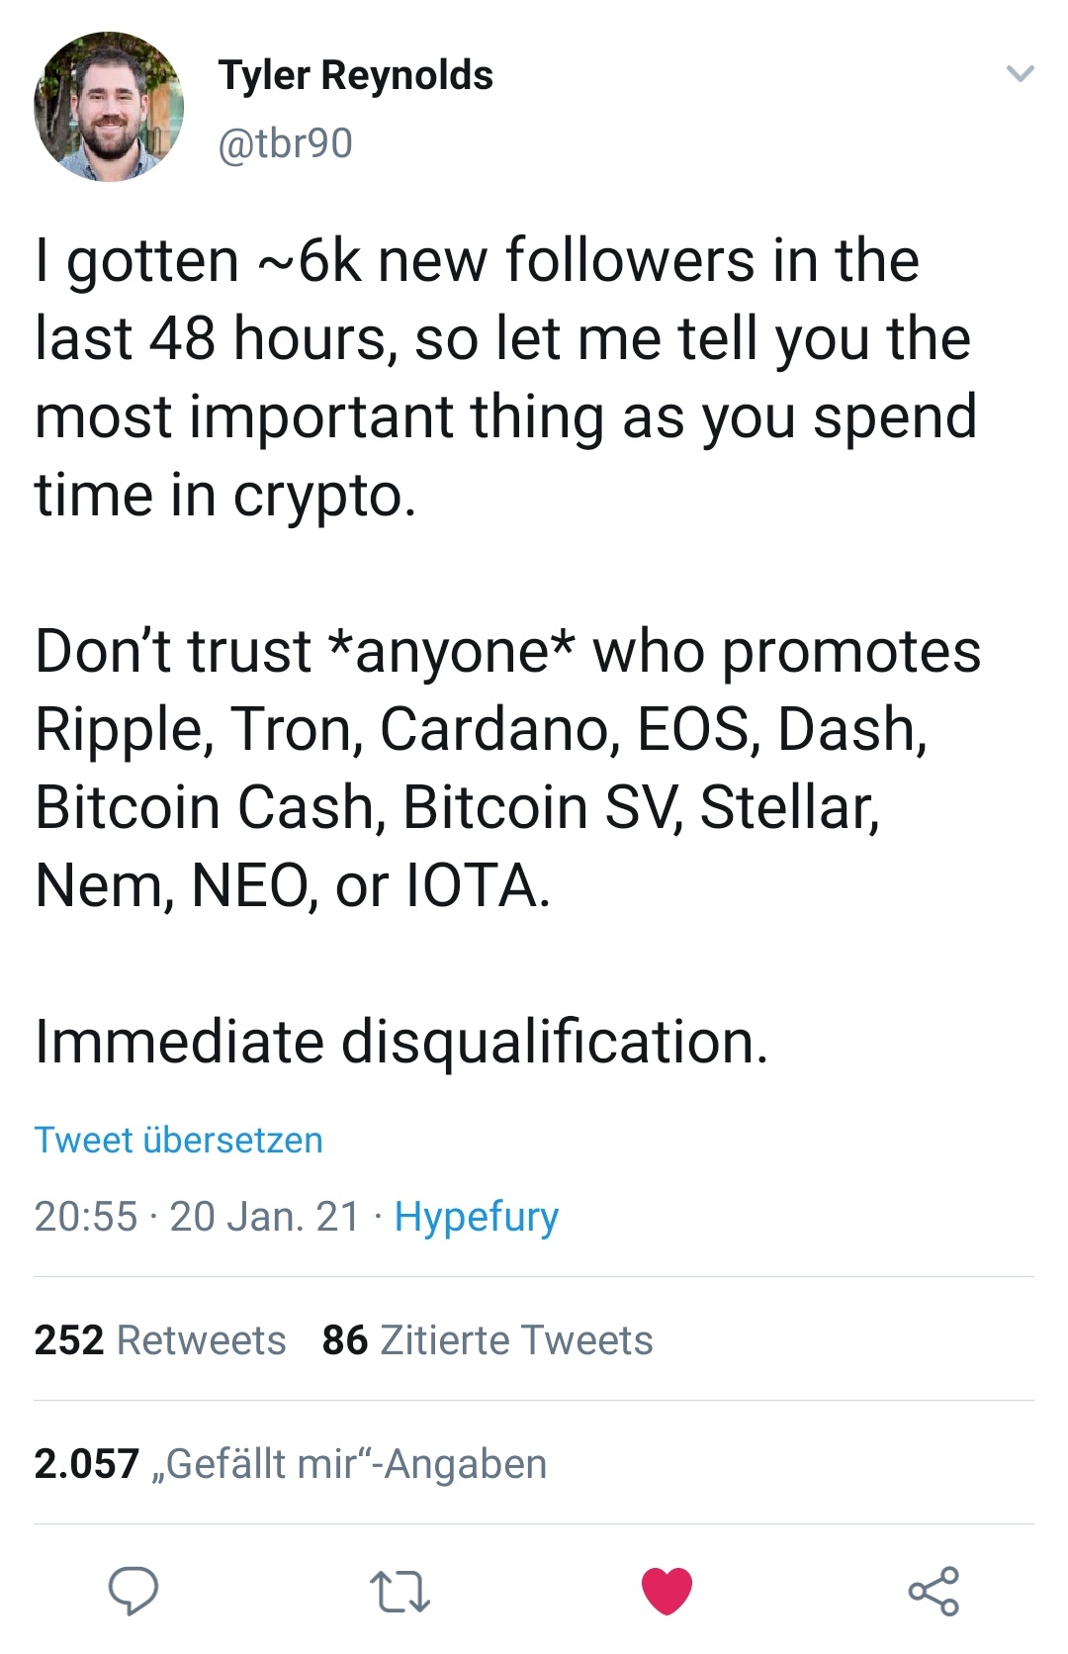Tap the tweet's first paragraph text

coord(506,377)
